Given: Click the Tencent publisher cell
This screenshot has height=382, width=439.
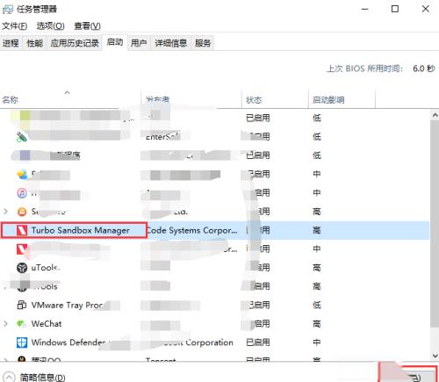Looking at the screenshot, I should click(x=161, y=360).
